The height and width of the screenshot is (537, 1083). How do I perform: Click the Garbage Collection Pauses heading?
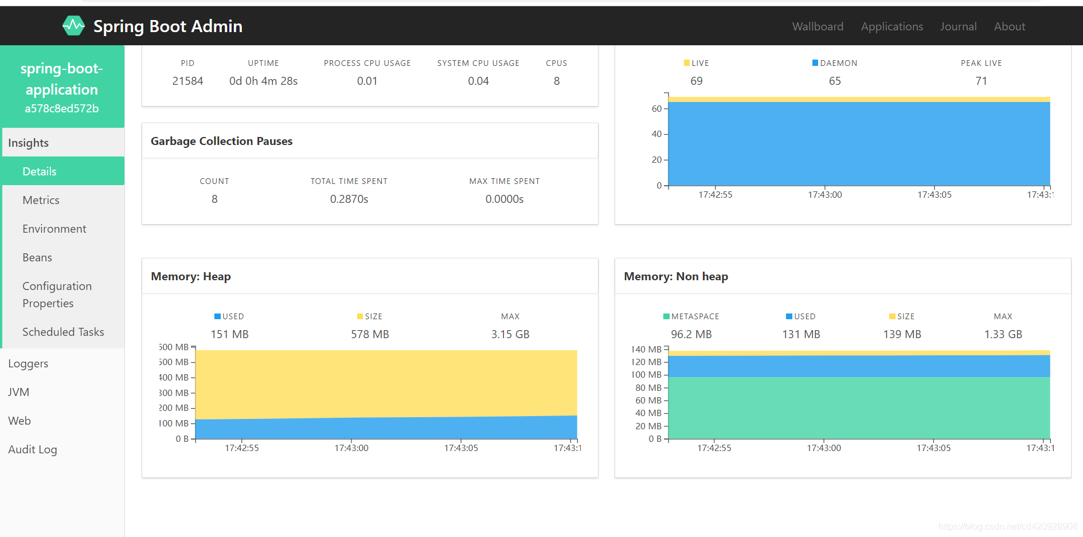click(x=221, y=141)
